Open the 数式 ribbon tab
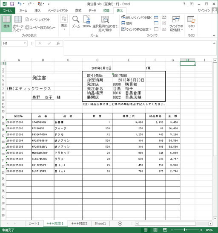Image resolution: width=218 pixels, height=233 pixels. click(78, 11)
